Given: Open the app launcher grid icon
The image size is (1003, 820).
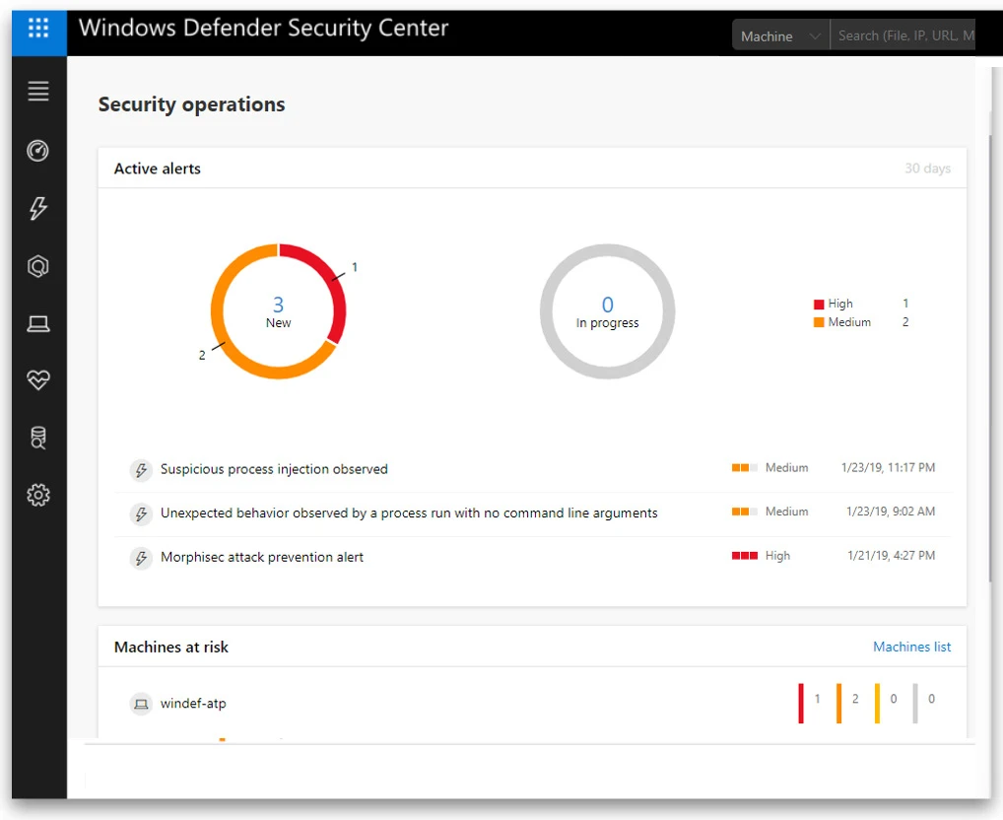Looking at the screenshot, I should click(x=38, y=29).
